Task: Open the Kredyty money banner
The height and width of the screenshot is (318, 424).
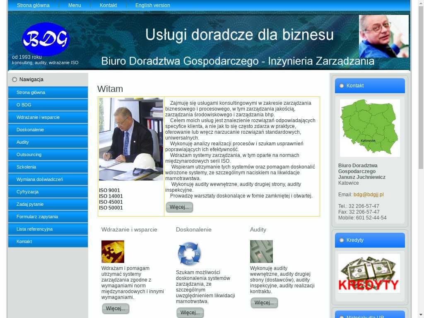Action: [369, 273]
